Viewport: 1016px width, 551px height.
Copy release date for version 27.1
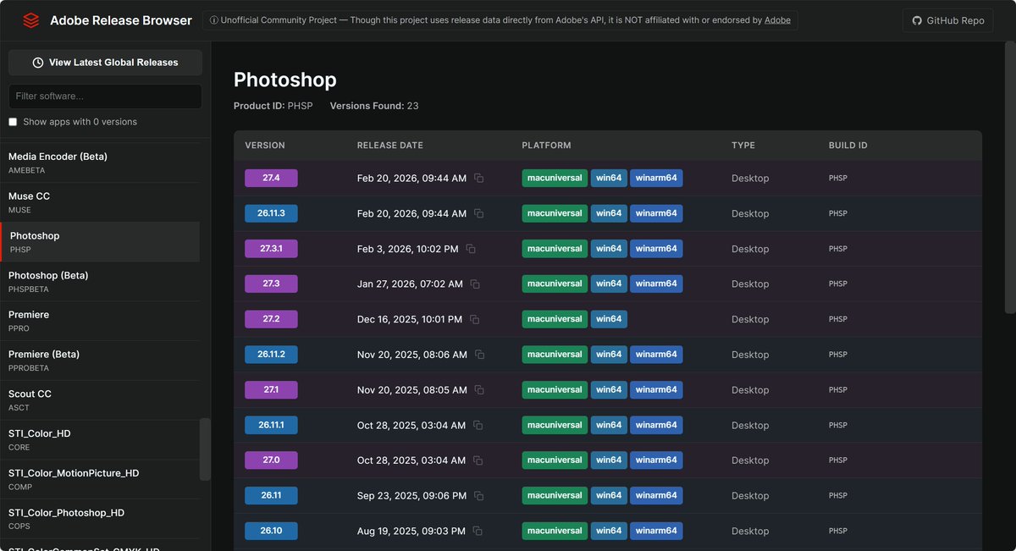tap(480, 390)
